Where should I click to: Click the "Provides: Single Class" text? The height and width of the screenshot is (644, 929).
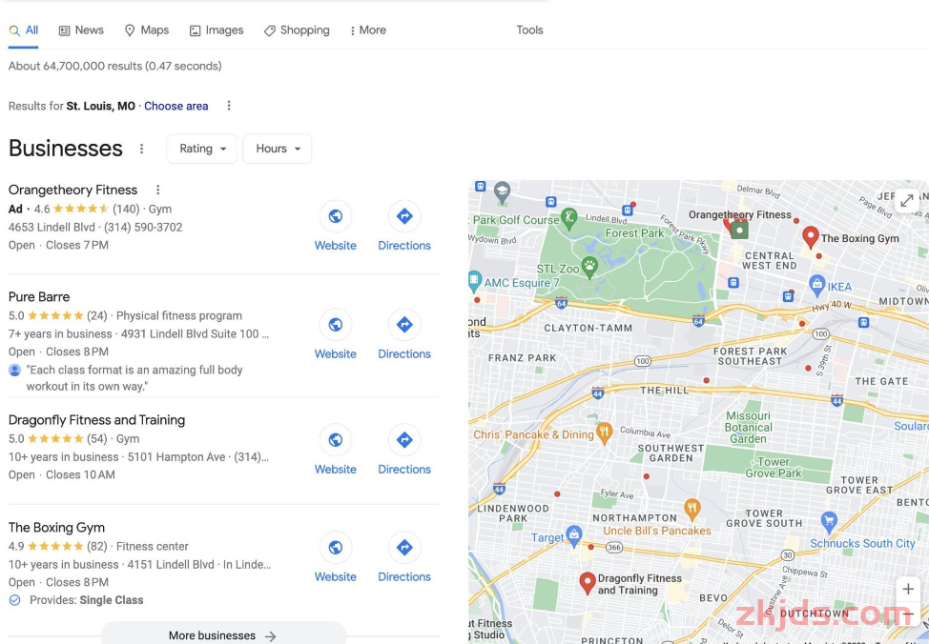point(87,600)
